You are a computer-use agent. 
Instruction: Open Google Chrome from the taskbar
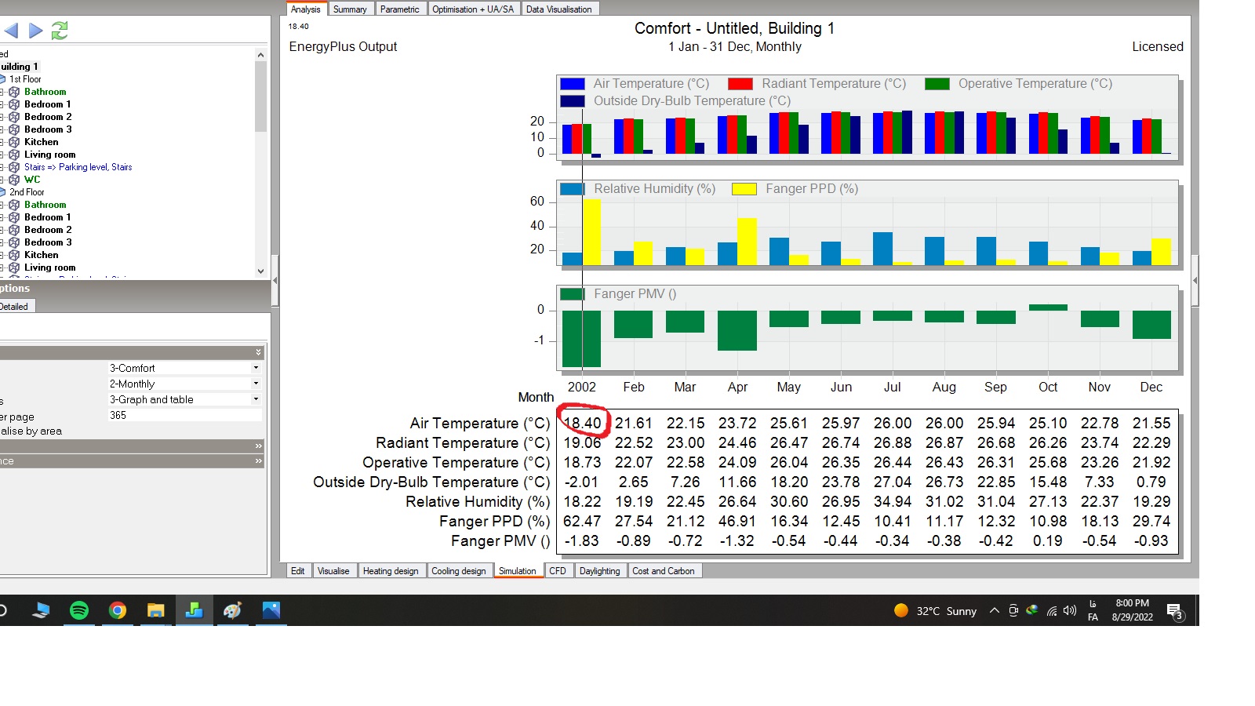[118, 610]
